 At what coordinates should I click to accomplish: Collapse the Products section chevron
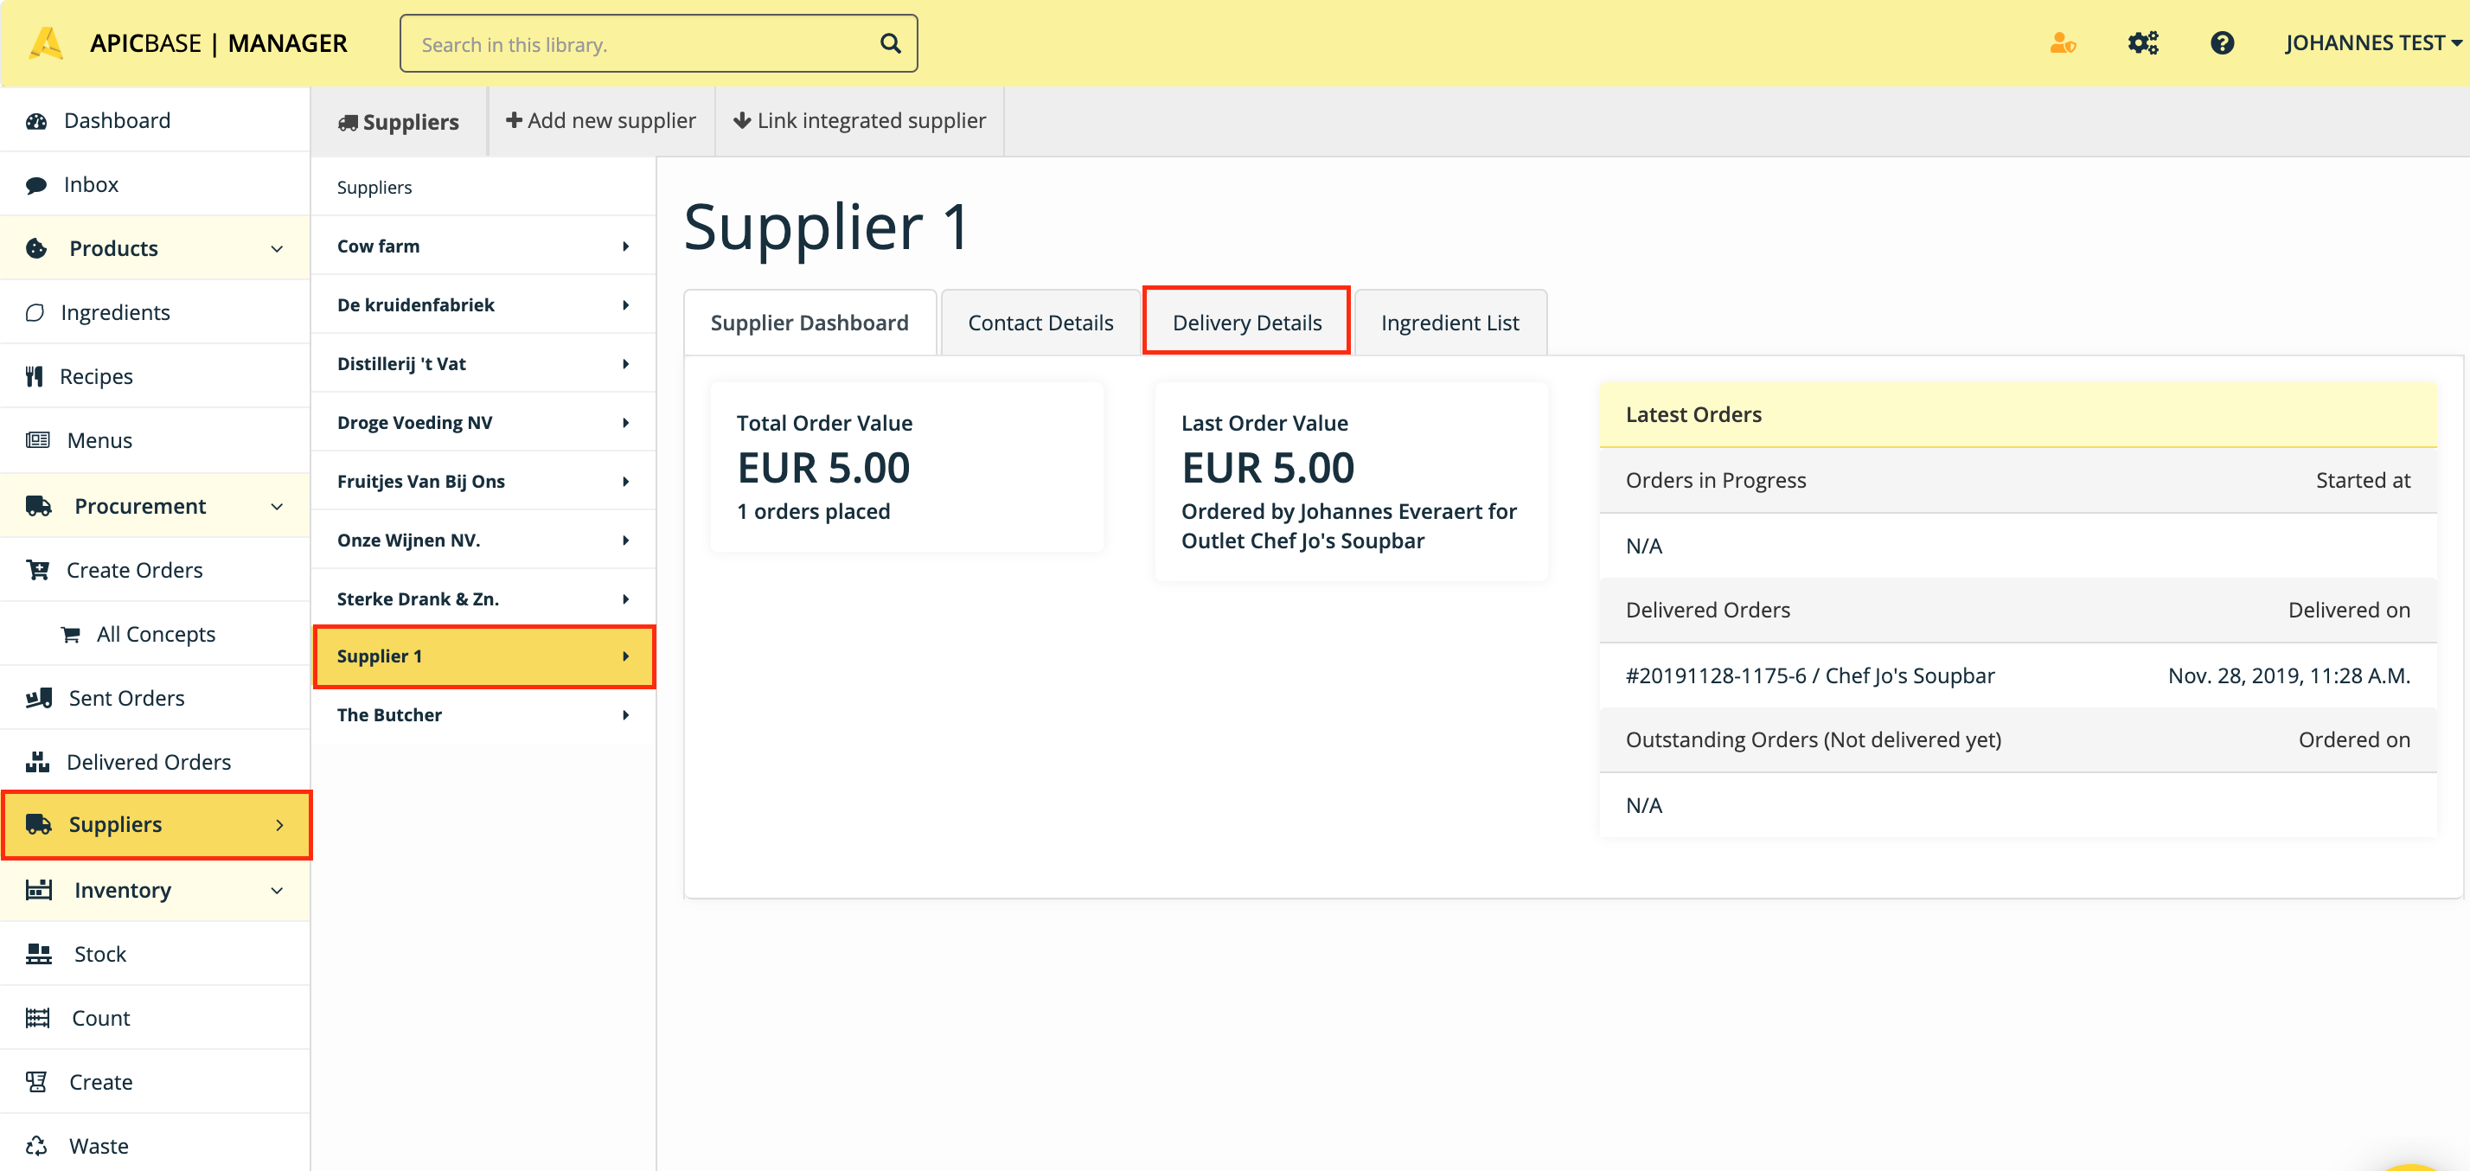(277, 247)
